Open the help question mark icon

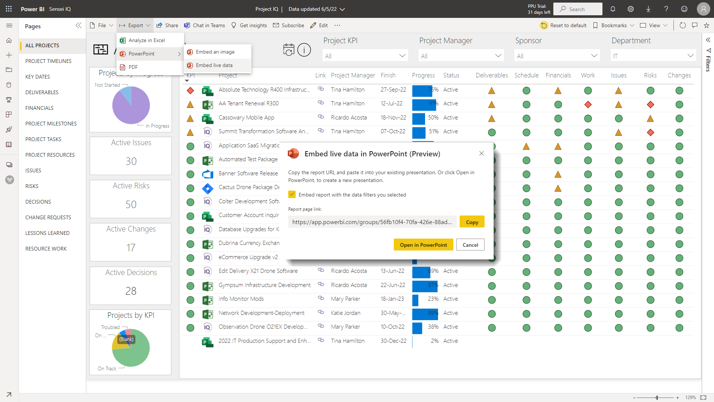[666, 9]
